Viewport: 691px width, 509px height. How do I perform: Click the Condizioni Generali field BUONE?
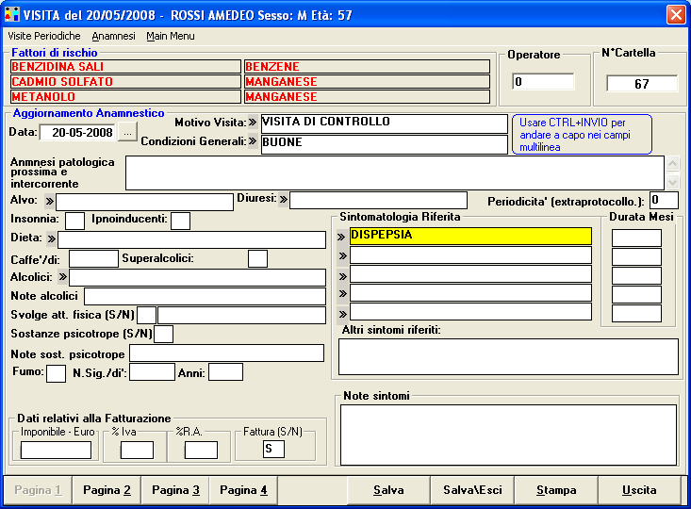[x=385, y=144]
